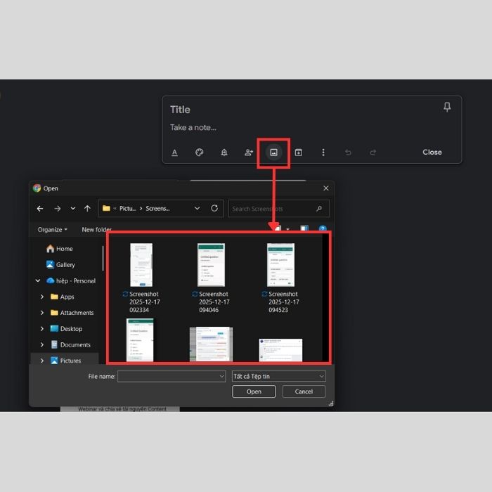Refresh the Screenshots folder
Screen dimensions: 492x492
point(214,208)
